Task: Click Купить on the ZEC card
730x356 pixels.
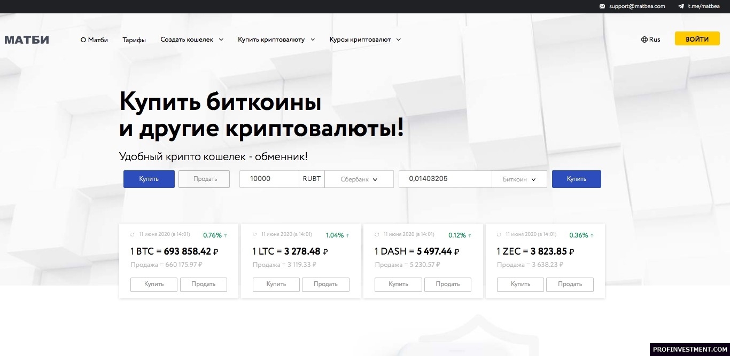Action: 521,284
